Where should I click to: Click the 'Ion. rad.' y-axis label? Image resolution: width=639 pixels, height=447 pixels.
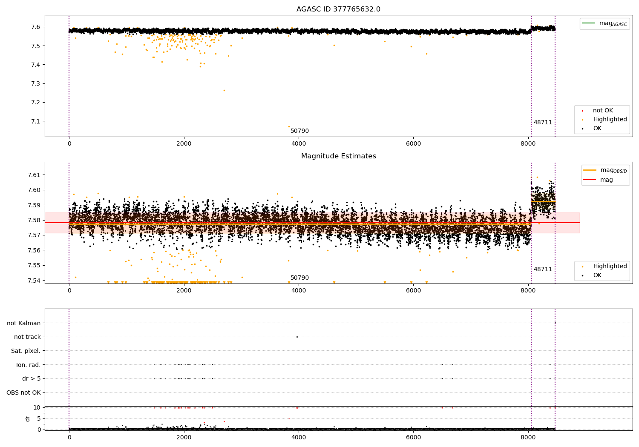coord(29,365)
